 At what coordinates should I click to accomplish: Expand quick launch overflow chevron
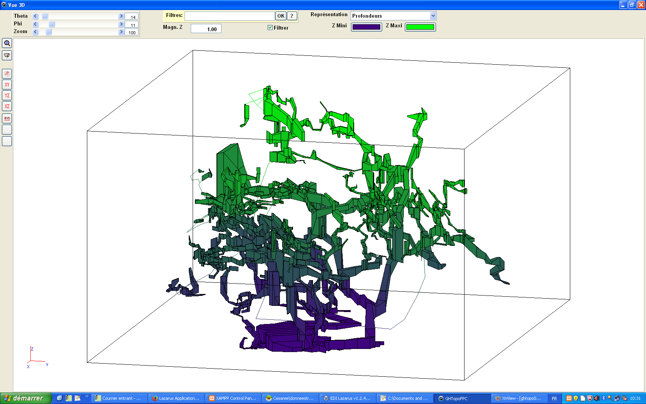tap(87, 396)
